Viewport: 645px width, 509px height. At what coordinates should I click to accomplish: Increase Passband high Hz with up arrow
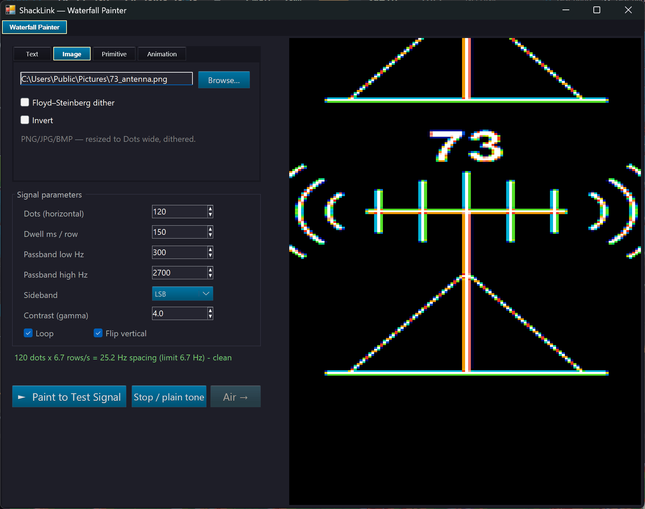tap(210, 270)
